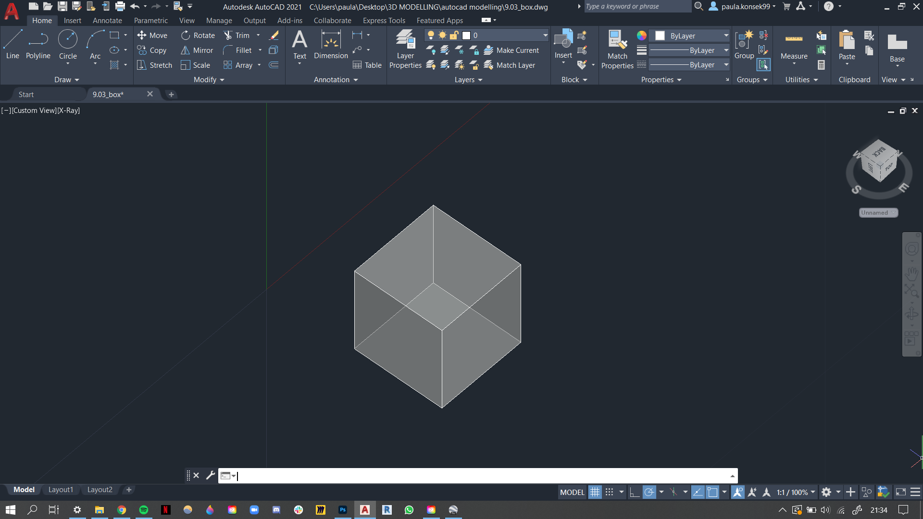The width and height of the screenshot is (923, 519).
Task: Toggle snap mode in status bar
Action: pyautogui.click(x=610, y=492)
